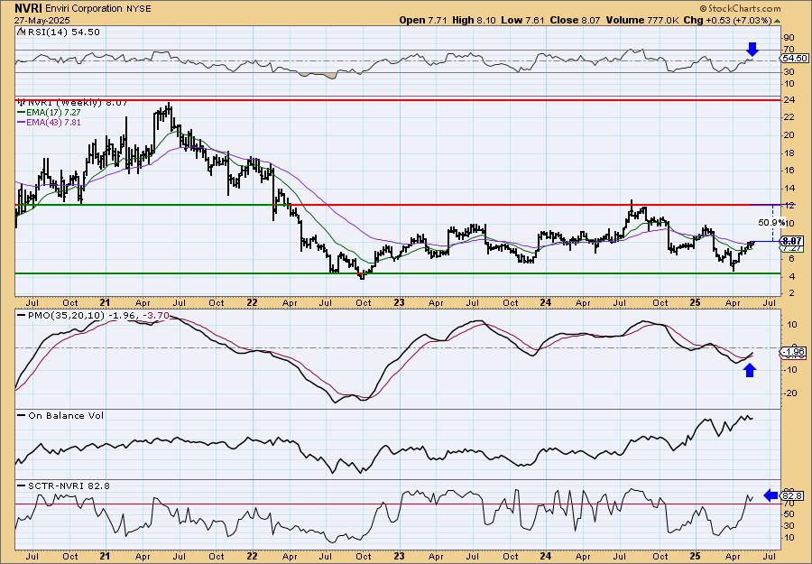The width and height of the screenshot is (812, 564).
Task: Click the -1.96 PMO value tag on the right axis
Action: [x=793, y=353]
